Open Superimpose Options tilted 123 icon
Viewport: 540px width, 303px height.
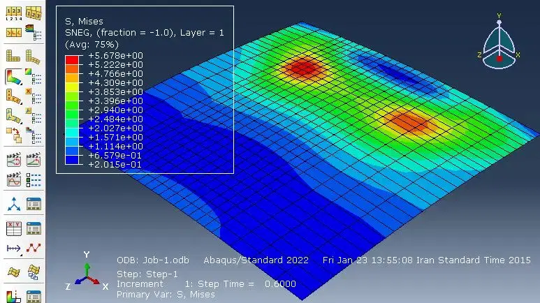[x=34, y=13]
